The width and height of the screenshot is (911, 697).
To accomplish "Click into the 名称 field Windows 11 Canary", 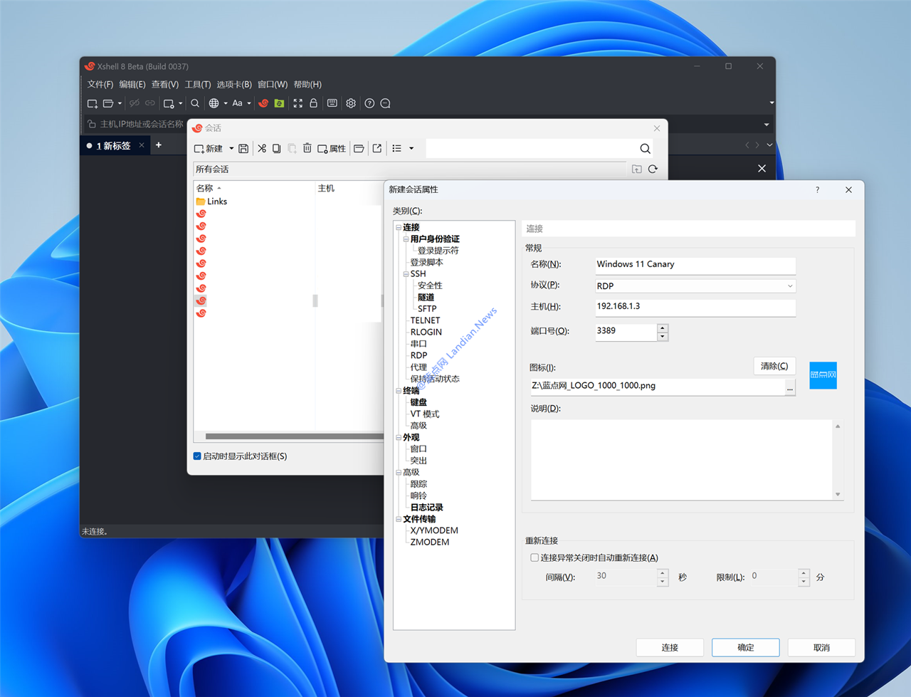I will coord(695,265).
